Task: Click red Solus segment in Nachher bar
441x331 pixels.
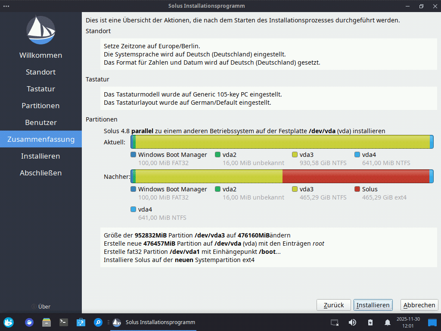Action: pyautogui.click(x=356, y=176)
